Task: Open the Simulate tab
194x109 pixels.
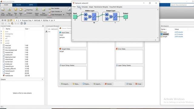Action: click(85, 7)
